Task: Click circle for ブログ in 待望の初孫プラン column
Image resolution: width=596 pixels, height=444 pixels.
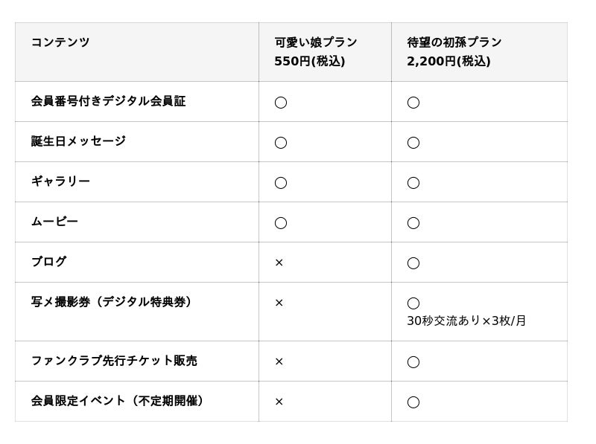Action: 413,263
